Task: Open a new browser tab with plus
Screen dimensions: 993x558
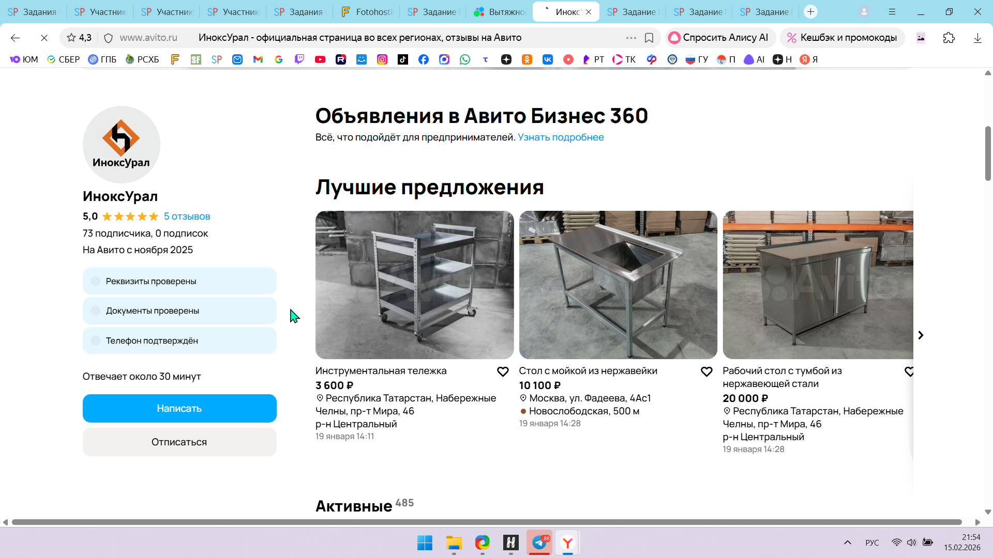Action: tap(810, 12)
